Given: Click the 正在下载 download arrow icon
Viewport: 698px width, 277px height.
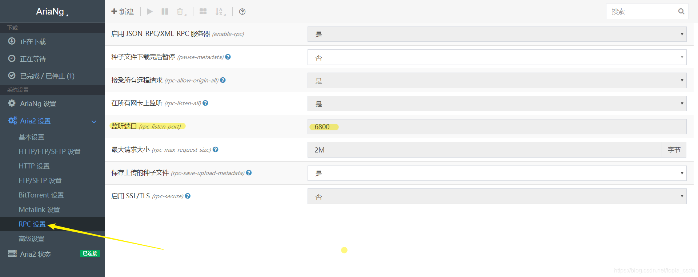Looking at the screenshot, I should coord(12,41).
